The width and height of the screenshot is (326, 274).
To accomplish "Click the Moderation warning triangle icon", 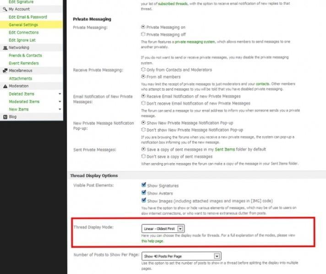I will 5,86.
